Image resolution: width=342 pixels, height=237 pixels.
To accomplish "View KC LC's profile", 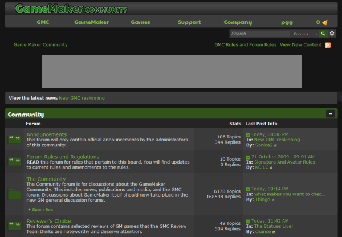I will click(x=262, y=167).
